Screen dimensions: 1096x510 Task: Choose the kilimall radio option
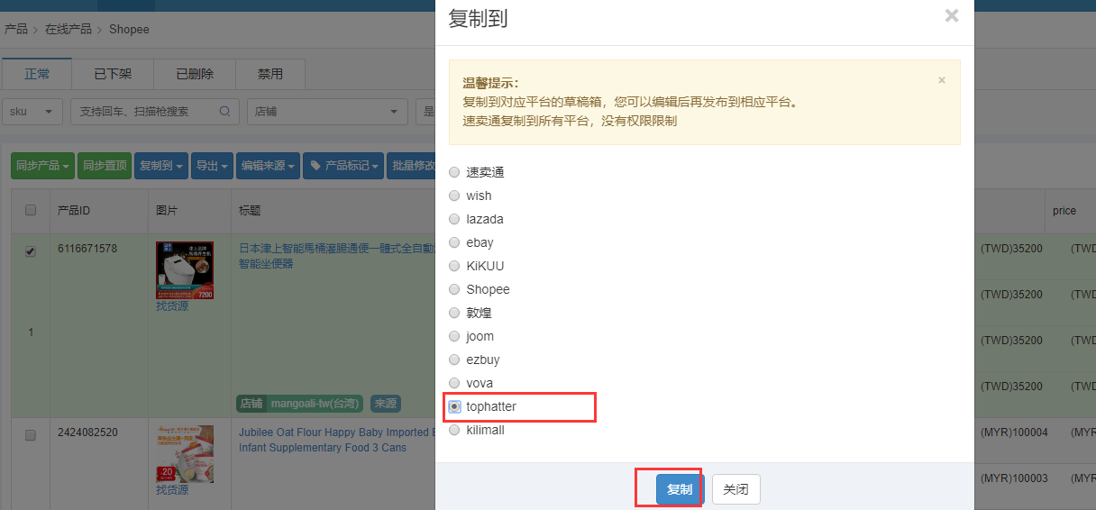(454, 430)
